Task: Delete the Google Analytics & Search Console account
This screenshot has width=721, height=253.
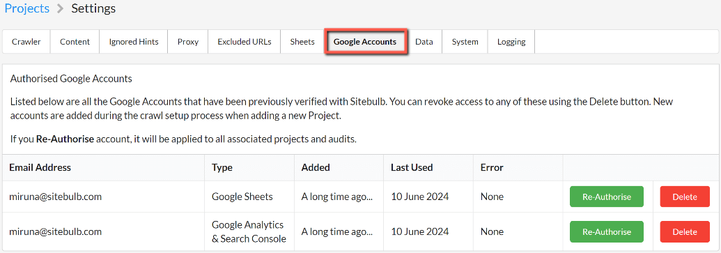Action: (x=685, y=232)
